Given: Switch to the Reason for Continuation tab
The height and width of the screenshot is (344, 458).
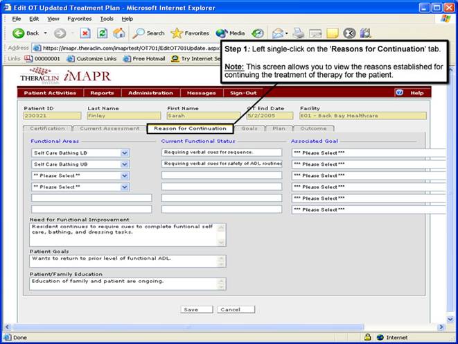Looking at the screenshot, I should click(190, 128).
